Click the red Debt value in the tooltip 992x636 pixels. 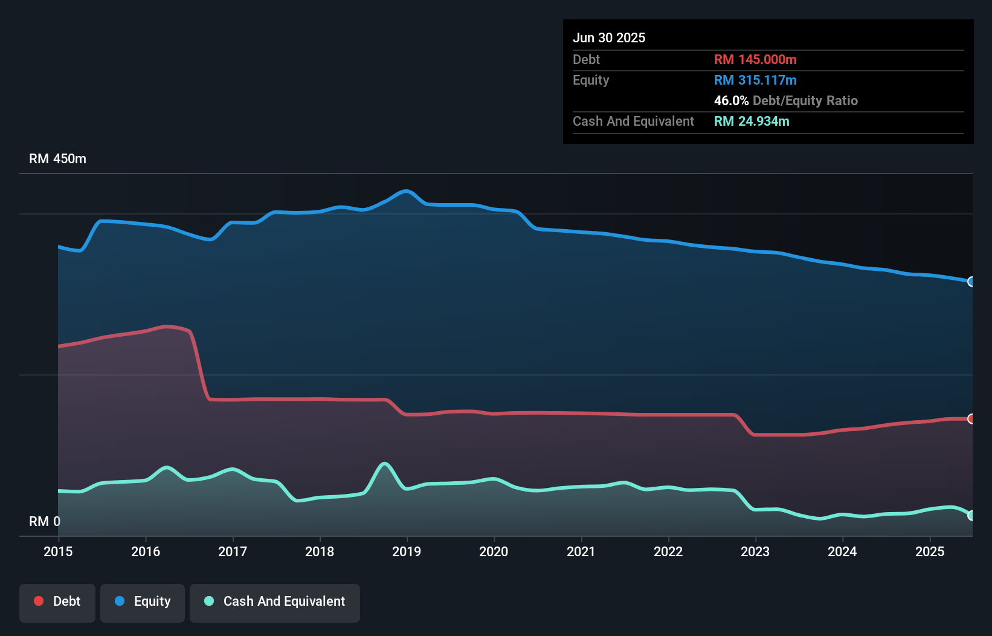pos(755,59)
